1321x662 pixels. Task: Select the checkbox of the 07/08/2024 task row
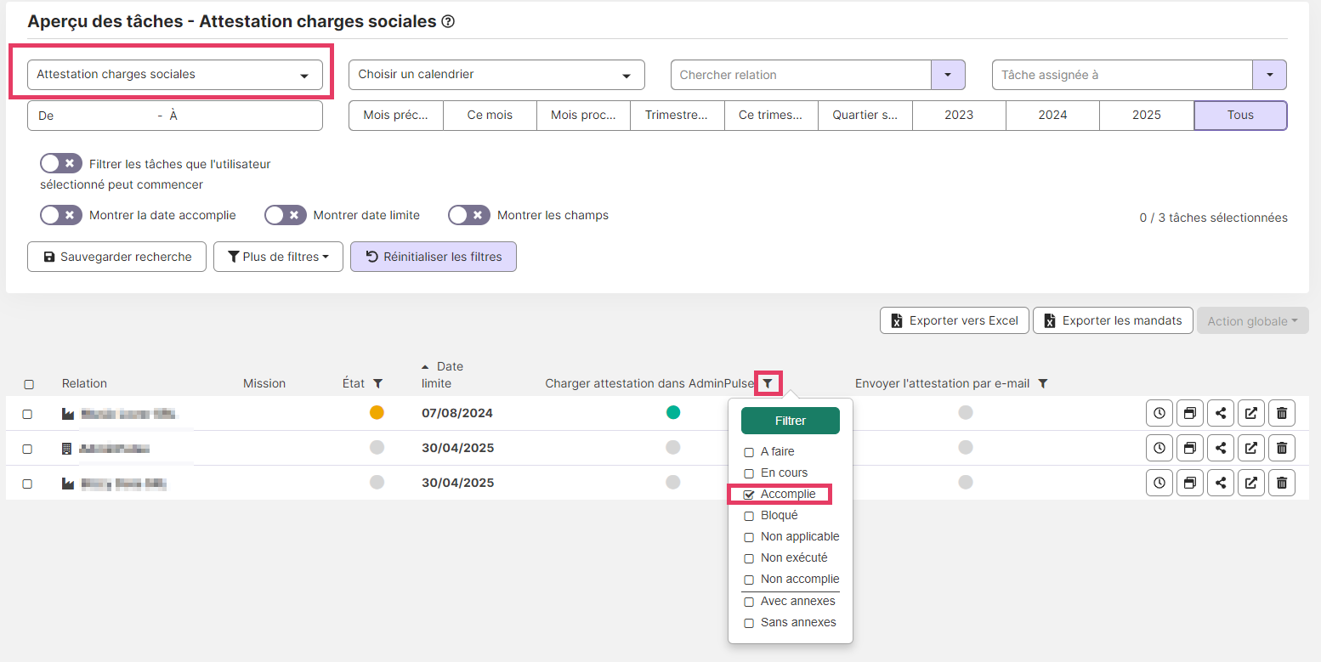click(27, 415)
